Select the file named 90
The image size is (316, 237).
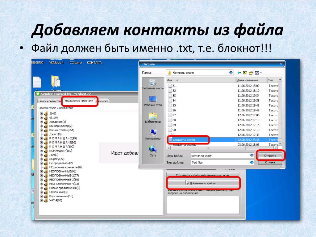174,130
